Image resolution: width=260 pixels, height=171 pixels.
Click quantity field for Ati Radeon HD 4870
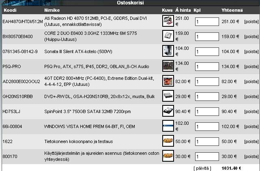pos(207,22)
